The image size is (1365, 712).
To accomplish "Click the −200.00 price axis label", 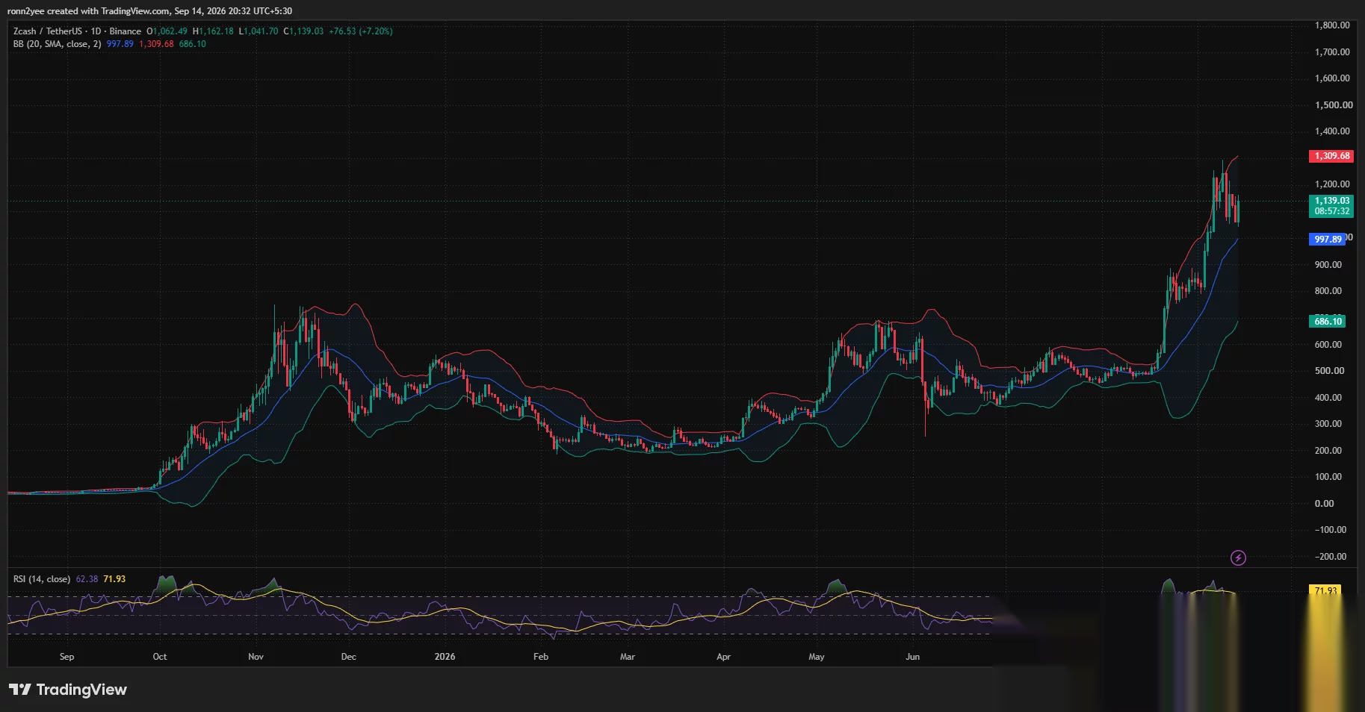I will click(1331, 557).
